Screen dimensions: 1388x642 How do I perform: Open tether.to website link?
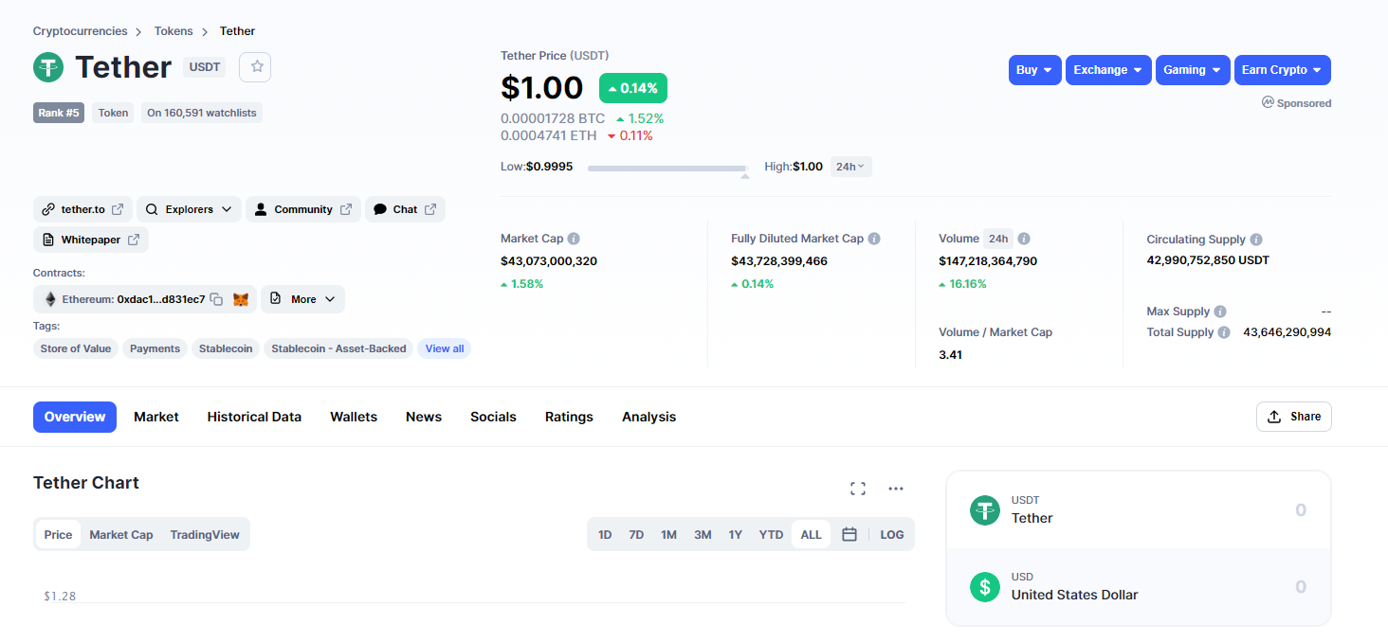point(83,209)
